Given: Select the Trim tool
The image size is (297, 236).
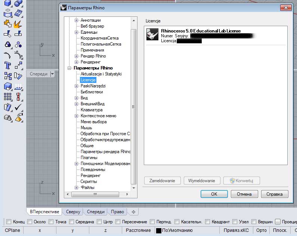Looking at the screenshot, I should pyautogui.click(x=7, y=34).
